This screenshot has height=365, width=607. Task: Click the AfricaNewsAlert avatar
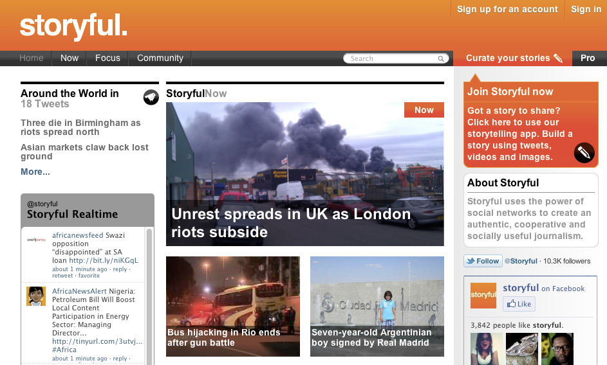pyautogui.click(x=36, y=296)
